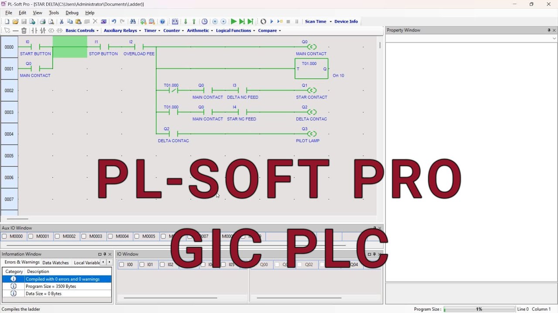
Task: Create a new ladder file
Action: [x=7, y=21]
